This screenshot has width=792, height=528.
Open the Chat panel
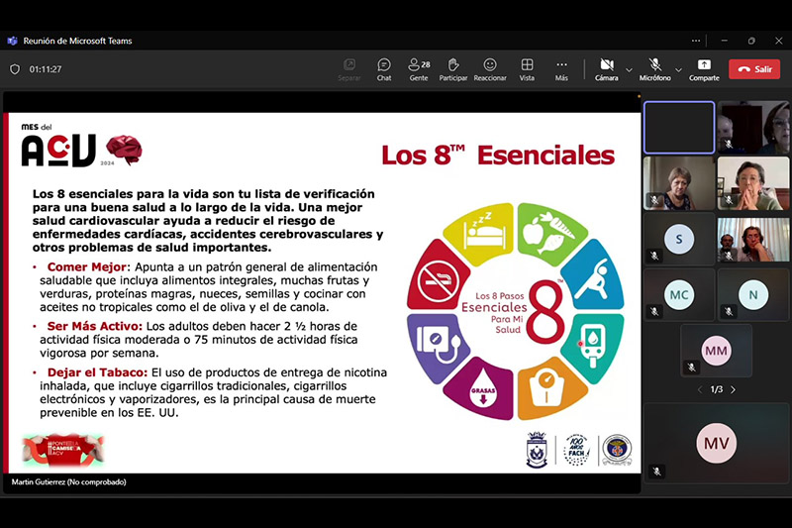[x=384, y=69]
